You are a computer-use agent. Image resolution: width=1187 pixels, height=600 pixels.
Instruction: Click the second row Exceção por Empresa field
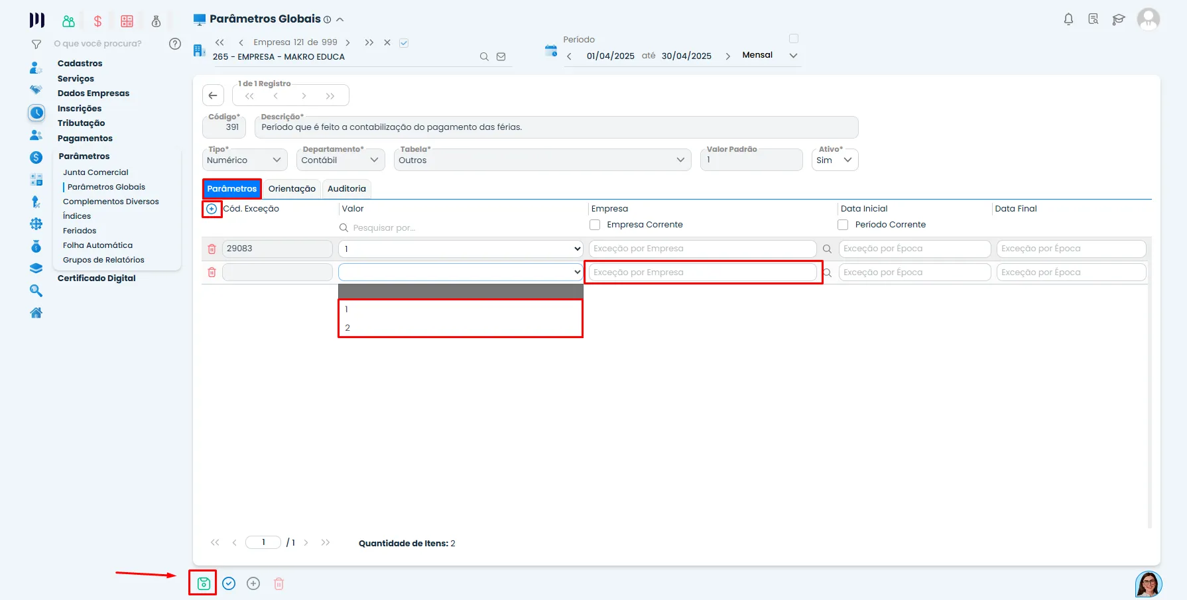coord(703,272)
